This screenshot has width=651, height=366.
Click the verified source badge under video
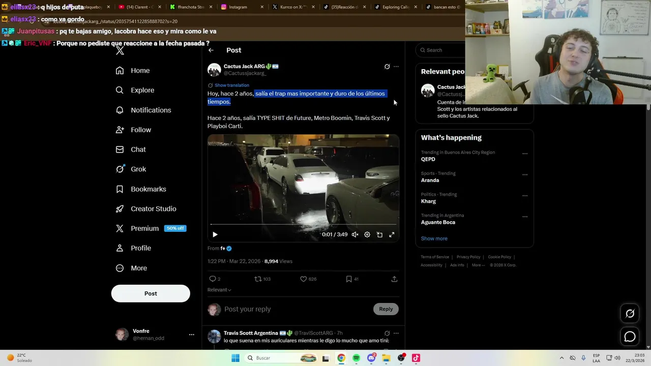click(x=229, y=249)
